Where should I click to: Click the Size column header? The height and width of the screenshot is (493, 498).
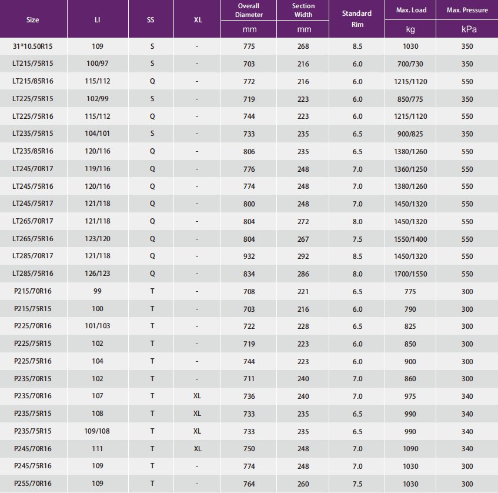pyautogui.click(x=33, y=19)
